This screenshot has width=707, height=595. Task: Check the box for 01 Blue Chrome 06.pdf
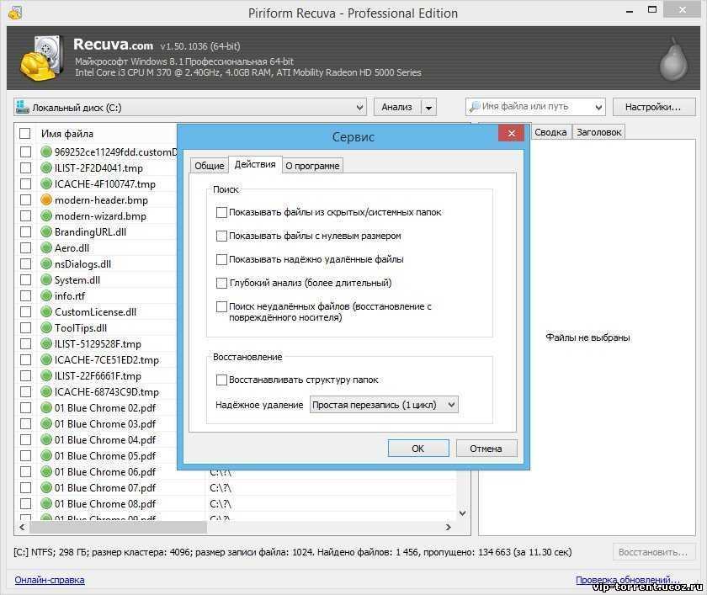pyautogui.click(x=26, y=471)
